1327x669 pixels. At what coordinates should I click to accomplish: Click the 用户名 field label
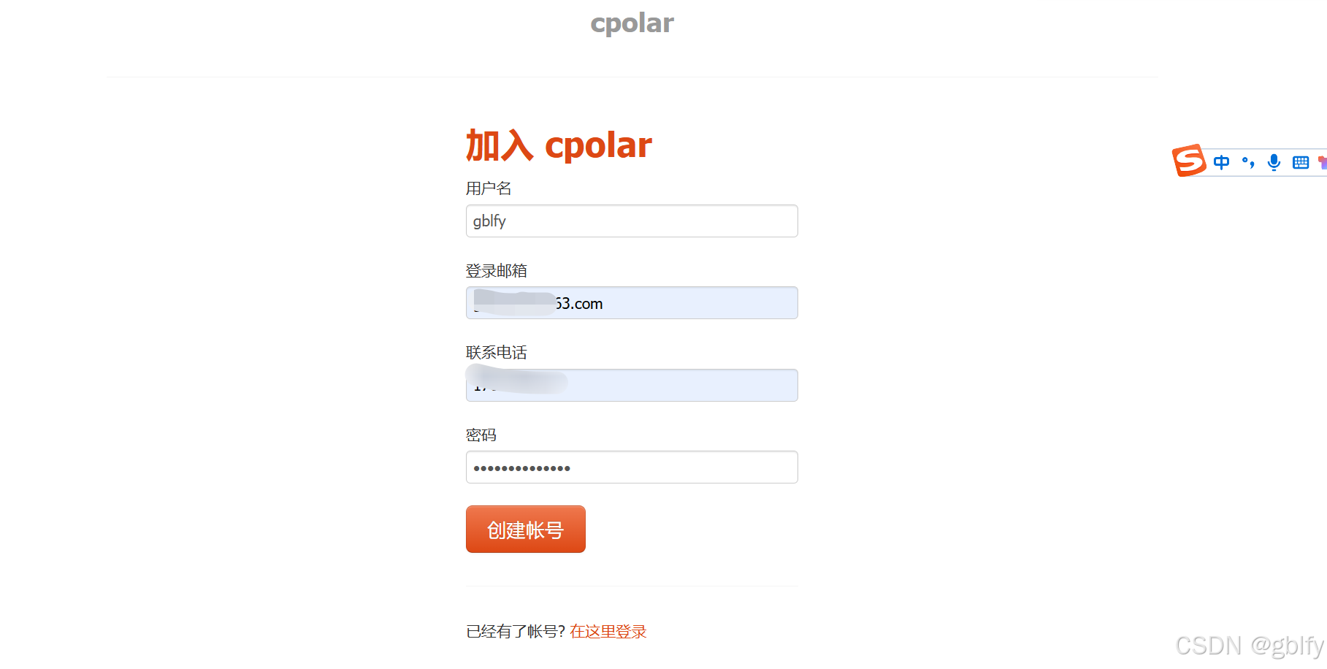489,188
